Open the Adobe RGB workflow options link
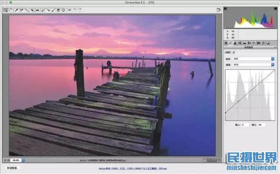The height and width of the screenshot is (174, 280). tap(133, 168)
